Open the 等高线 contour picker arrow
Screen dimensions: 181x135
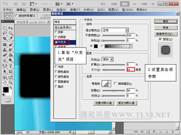tap(110, 83)
